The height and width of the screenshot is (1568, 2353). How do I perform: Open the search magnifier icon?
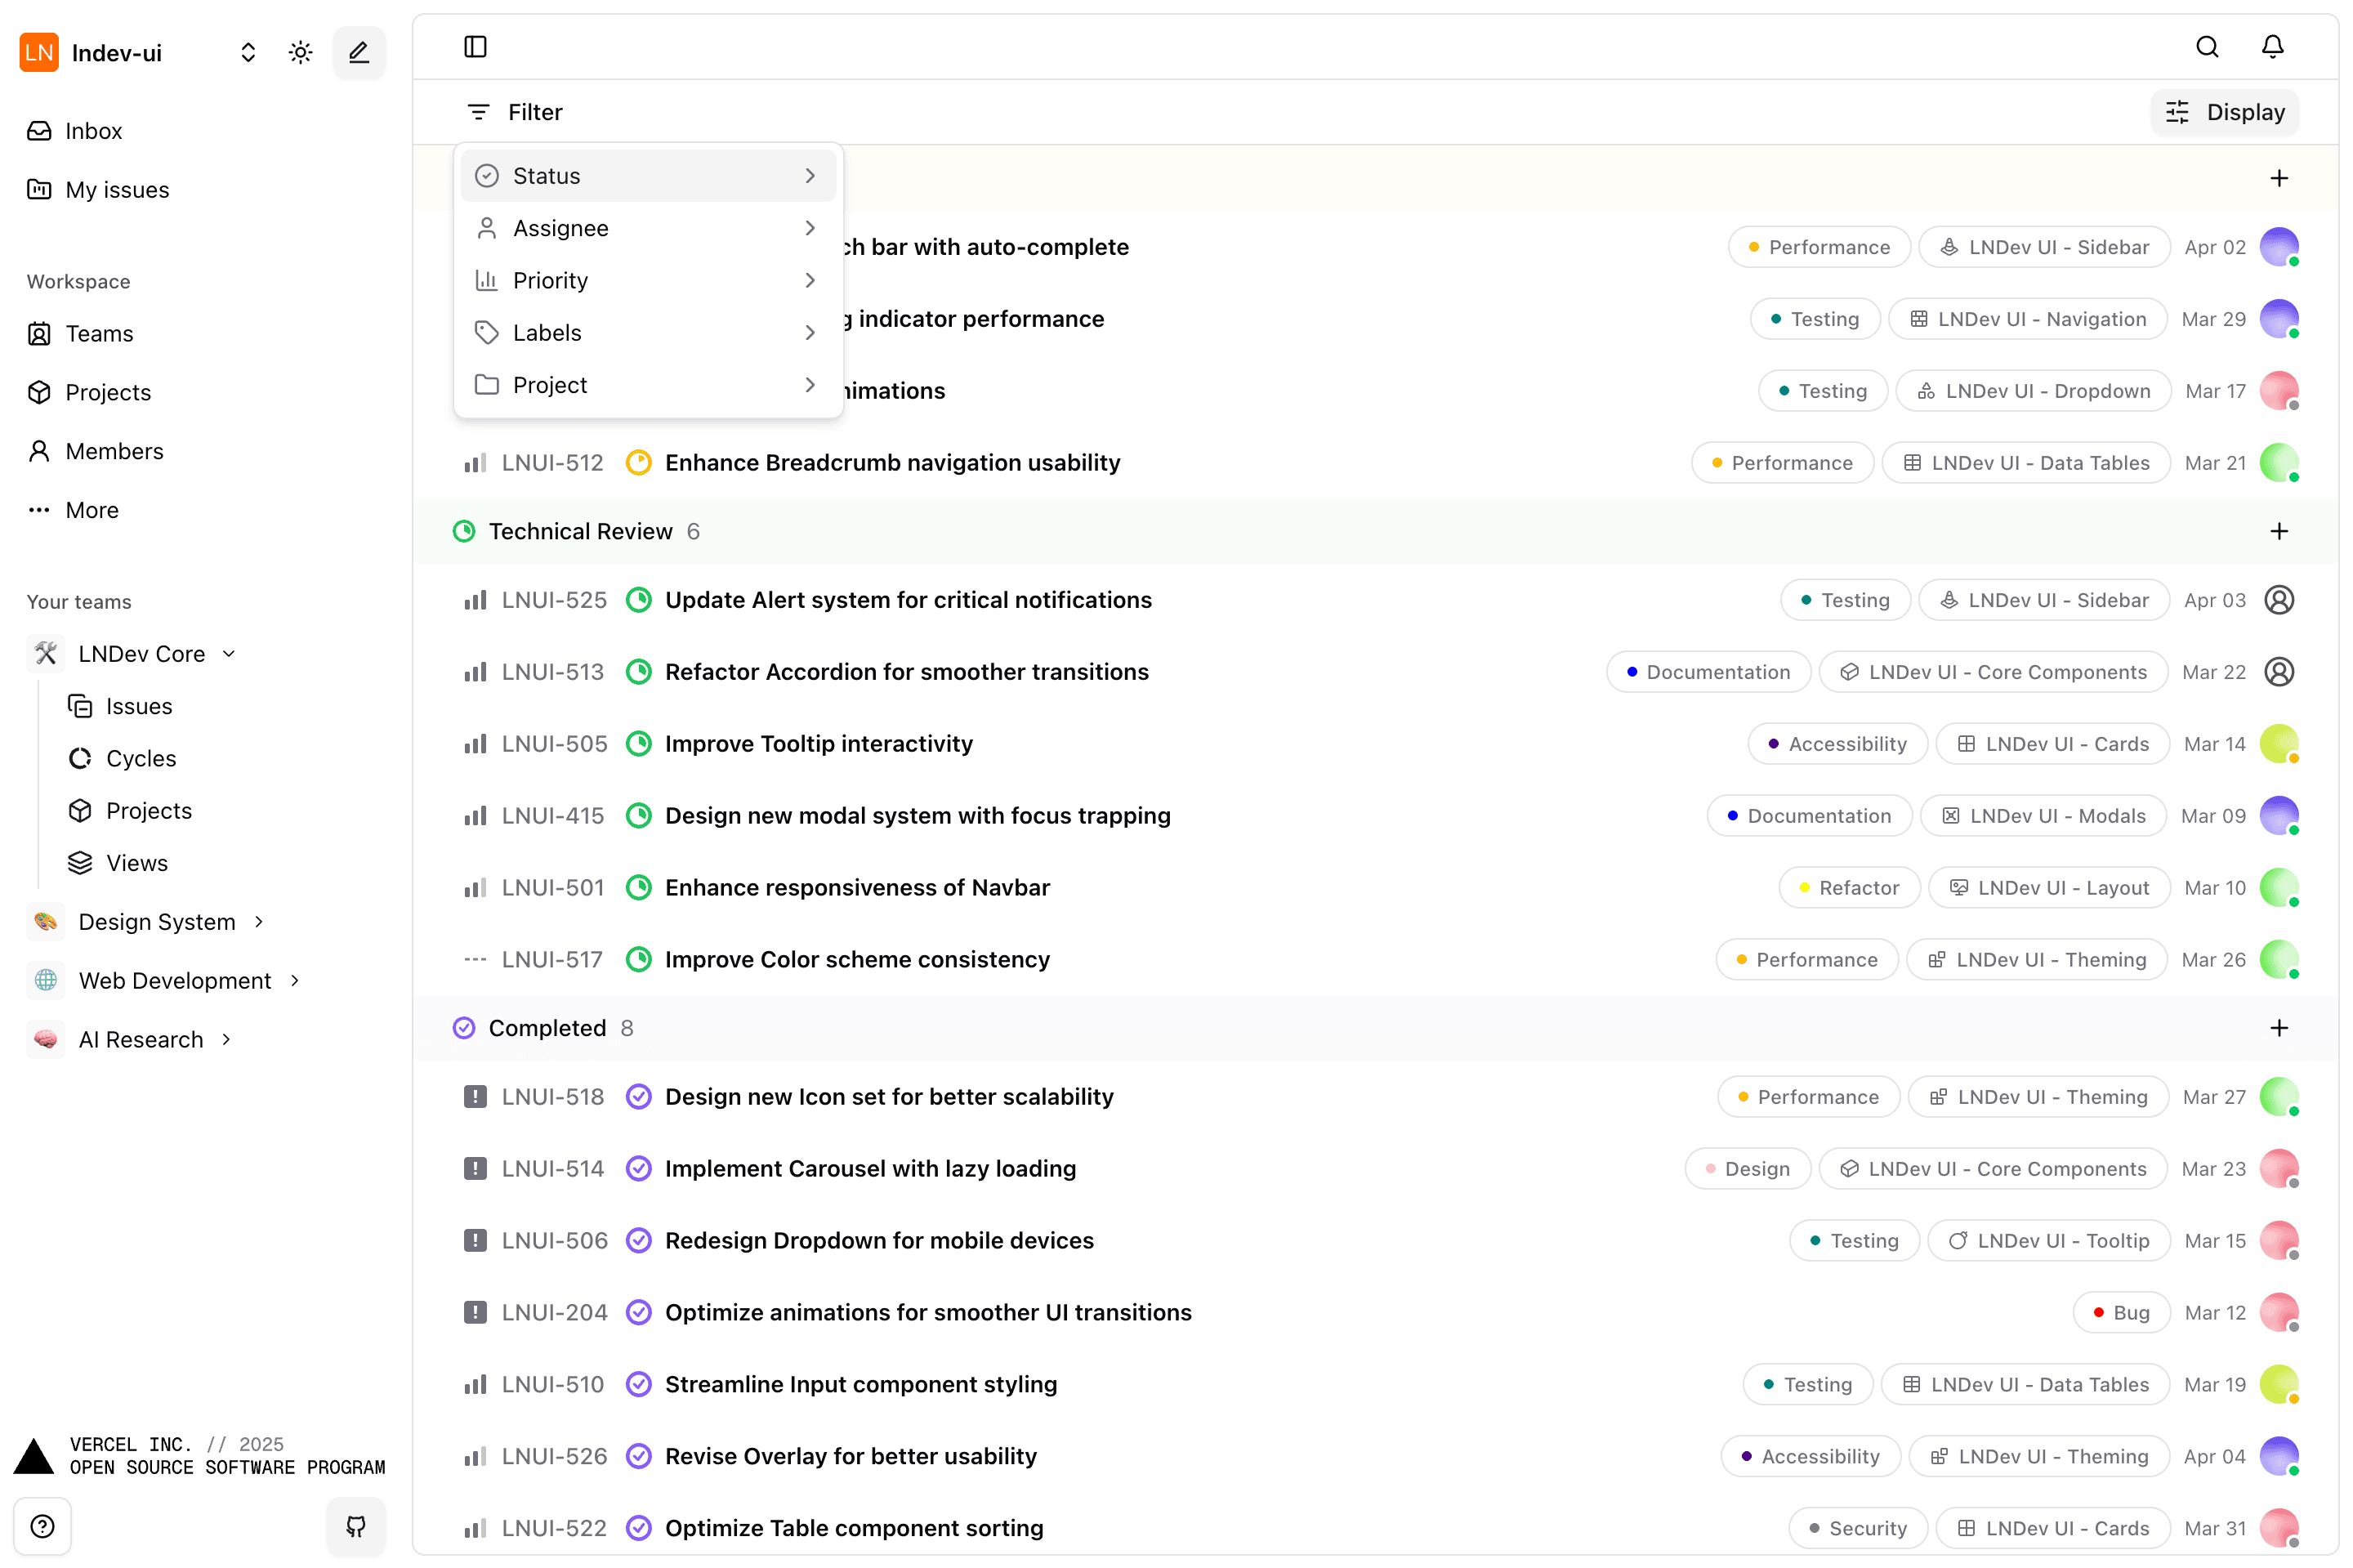point(2208,46)
